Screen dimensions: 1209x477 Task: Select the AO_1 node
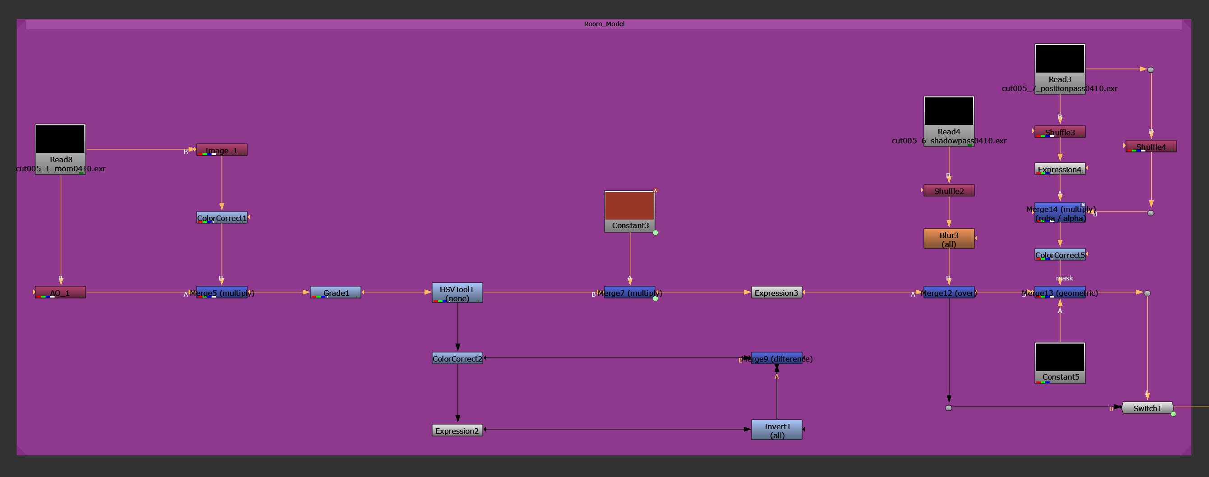pos(60,293)
